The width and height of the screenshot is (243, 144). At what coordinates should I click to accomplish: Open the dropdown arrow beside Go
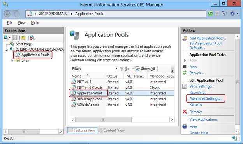[x=133, y=69]
